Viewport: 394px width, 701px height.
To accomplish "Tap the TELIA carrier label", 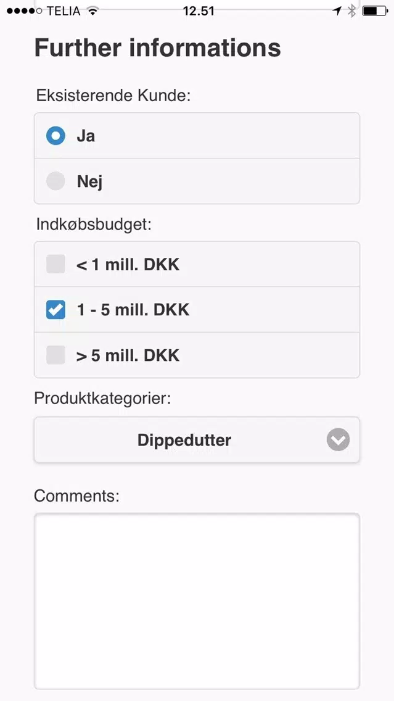I will pyautogui.click(x=64, y=10).
